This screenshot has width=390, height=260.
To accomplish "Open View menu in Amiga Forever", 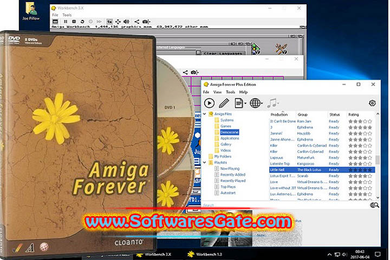I will pos(217,92).
